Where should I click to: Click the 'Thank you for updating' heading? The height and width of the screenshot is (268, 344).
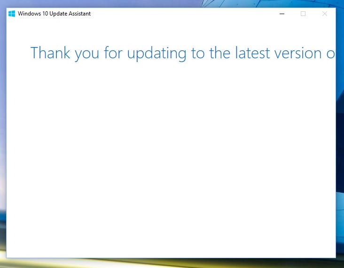point(182,53)
